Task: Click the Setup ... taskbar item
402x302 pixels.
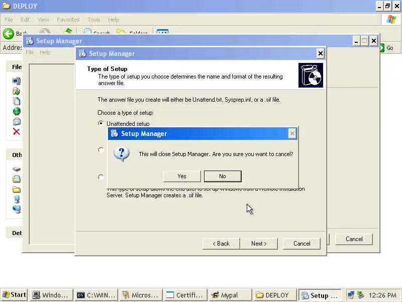Action: tap(320, 295)
